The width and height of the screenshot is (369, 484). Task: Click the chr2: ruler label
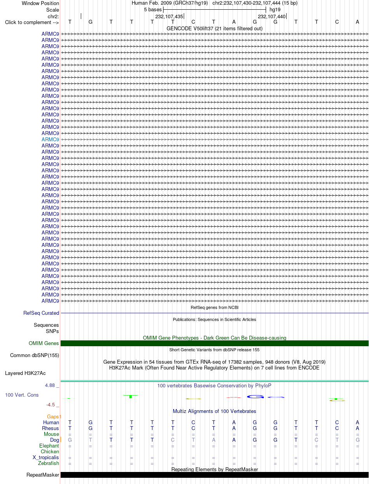53,16
